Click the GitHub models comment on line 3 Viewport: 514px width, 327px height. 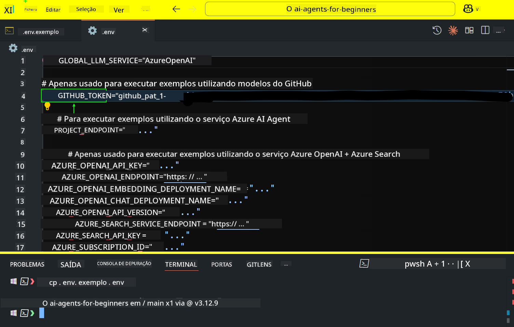pos(176,84)
